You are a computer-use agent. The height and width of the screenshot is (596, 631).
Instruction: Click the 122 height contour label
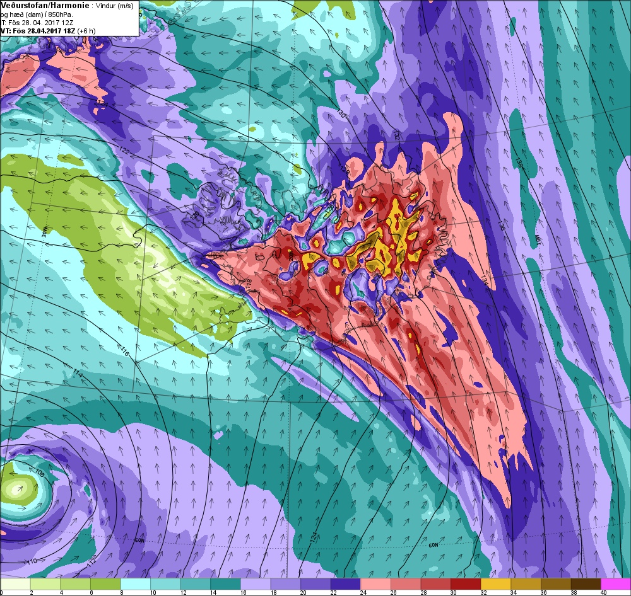click(125, 151)
